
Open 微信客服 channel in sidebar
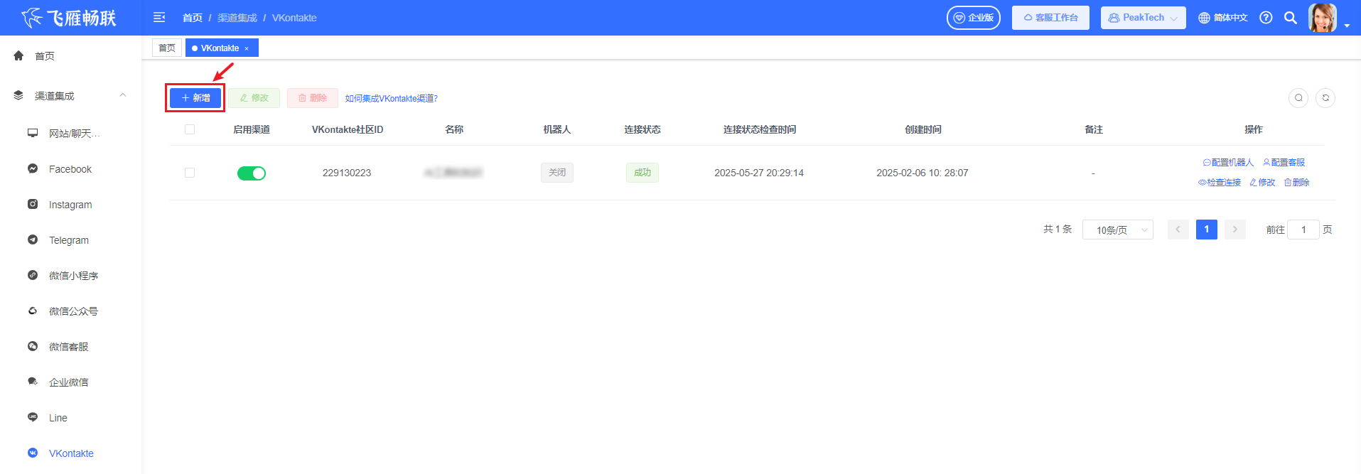coord(69,347)
